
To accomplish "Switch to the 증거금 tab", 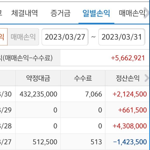I will point(60,13).
